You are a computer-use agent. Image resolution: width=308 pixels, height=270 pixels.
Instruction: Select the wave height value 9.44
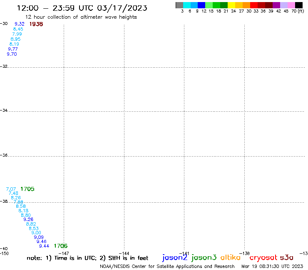click(44, 246)
